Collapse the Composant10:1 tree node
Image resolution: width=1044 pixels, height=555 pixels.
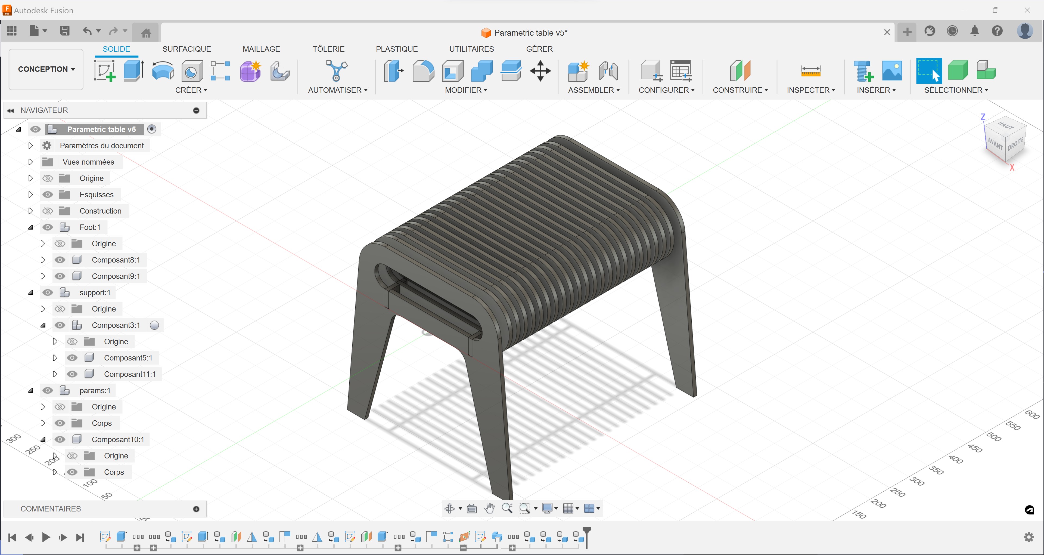coord(43,439)
